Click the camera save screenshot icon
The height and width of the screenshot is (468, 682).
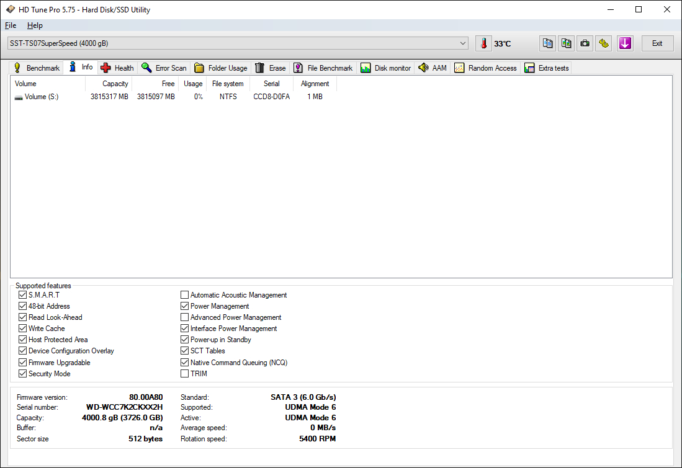pos(585,43)
